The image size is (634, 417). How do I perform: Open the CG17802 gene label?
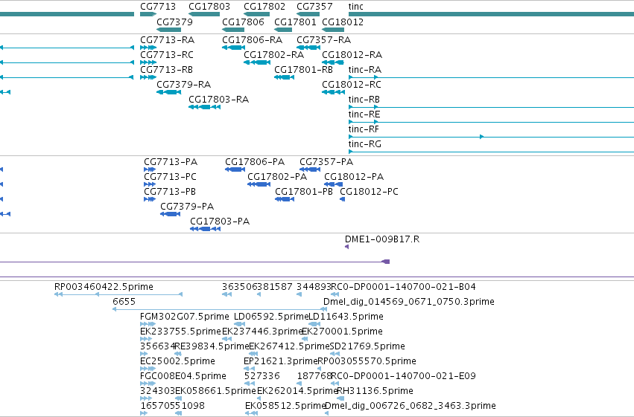(264, 7)
